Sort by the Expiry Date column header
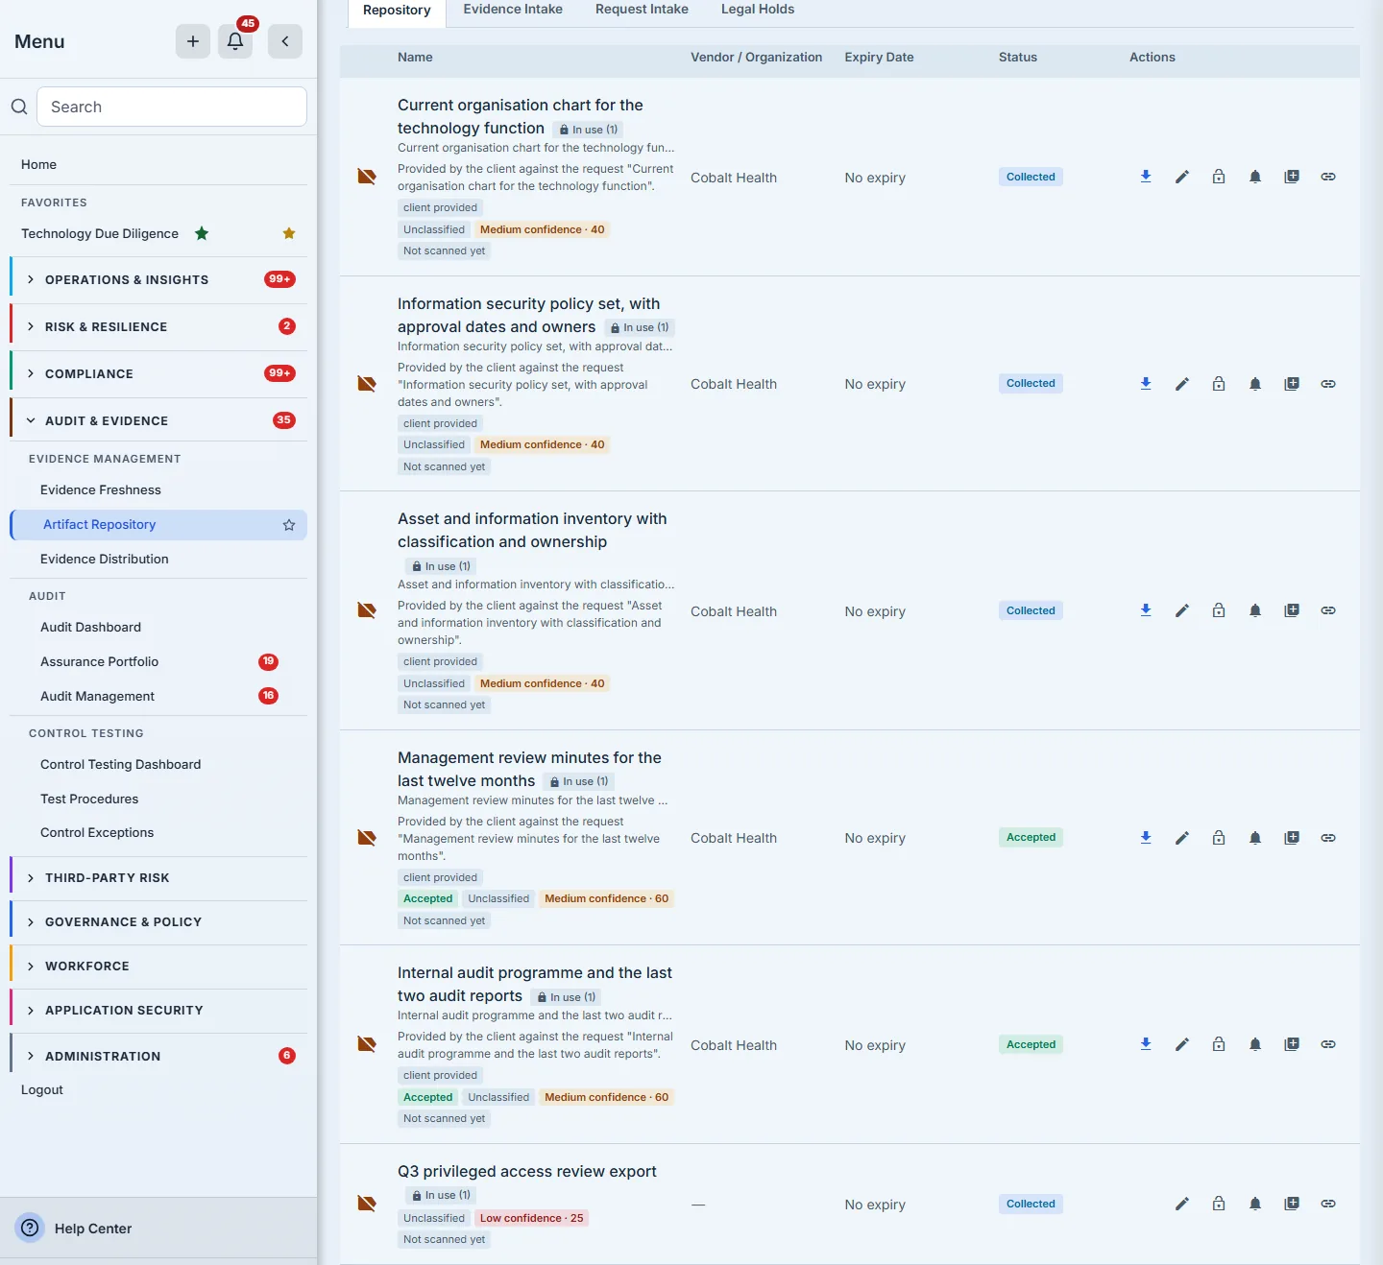The image size is (1383, 1265). tap(879, 58)
